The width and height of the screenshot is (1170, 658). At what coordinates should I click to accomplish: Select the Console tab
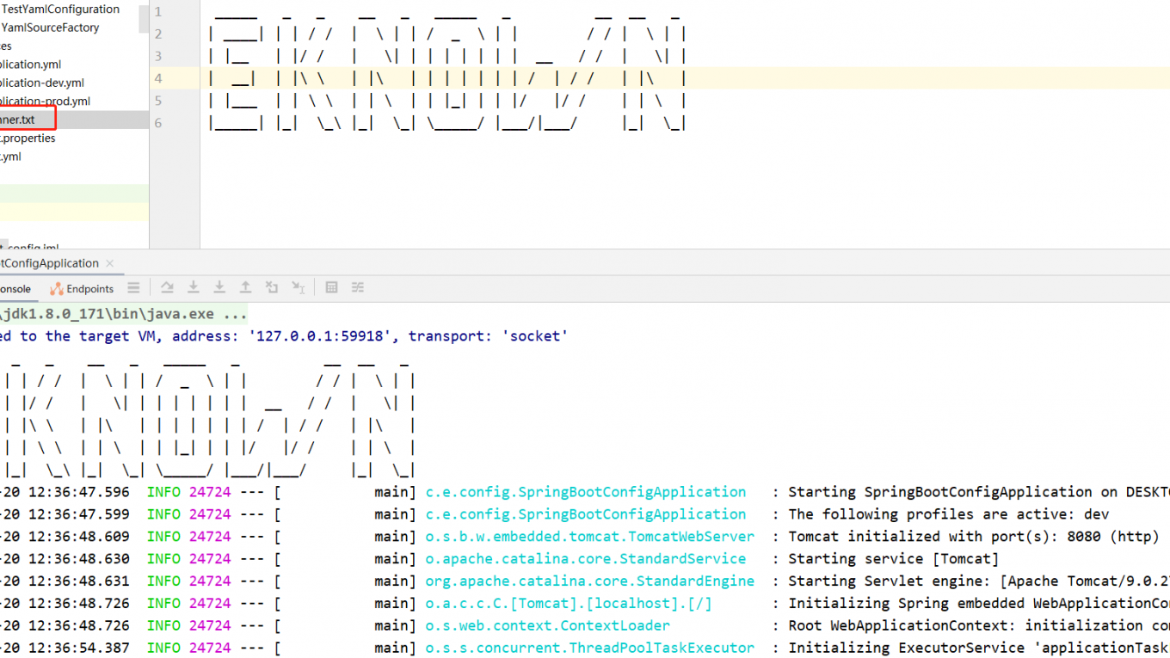pos(15,289)
